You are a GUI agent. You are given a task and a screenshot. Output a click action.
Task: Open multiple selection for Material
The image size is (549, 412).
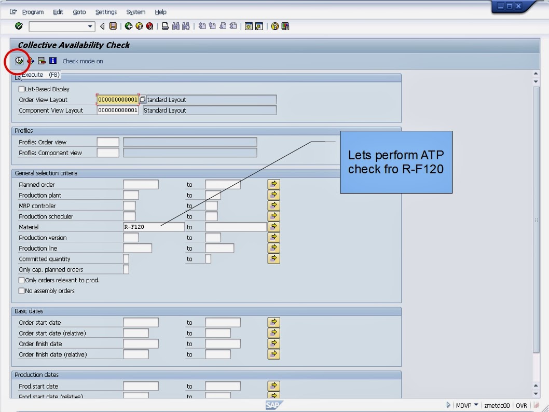pyautogui.click(x=273, y=226)
